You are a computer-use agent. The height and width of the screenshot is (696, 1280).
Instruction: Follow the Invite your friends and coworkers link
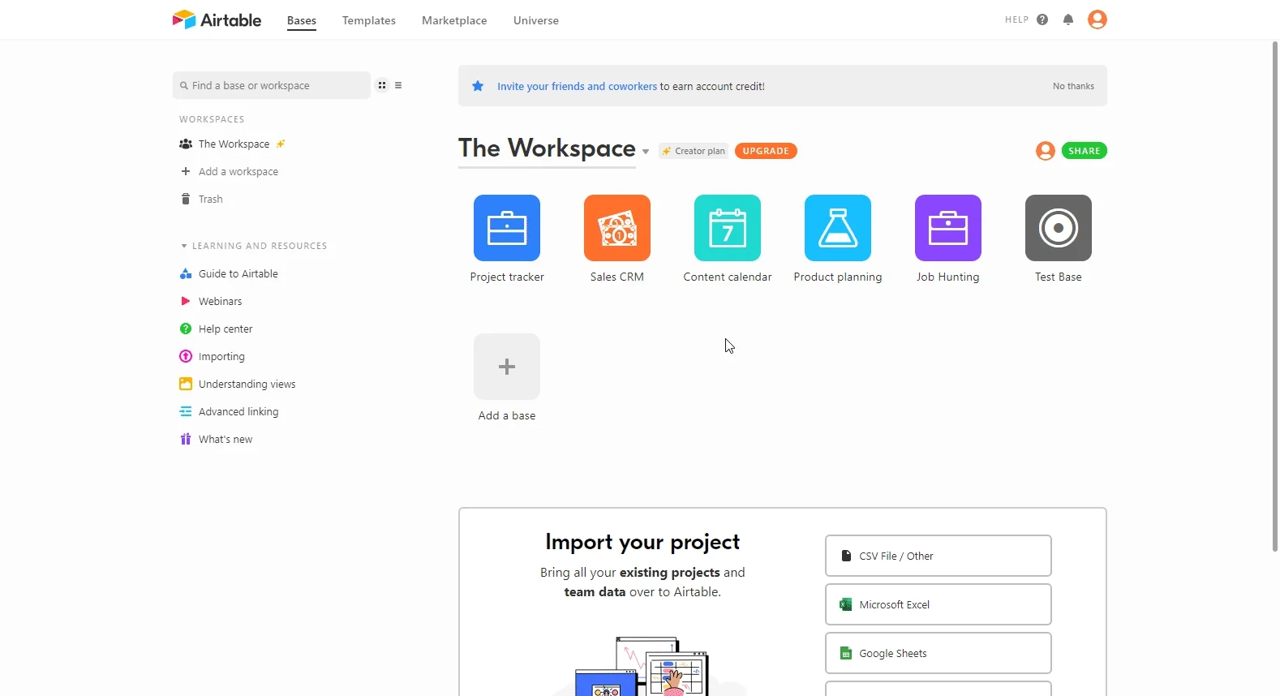pyautogui.click(x=577, y=86)
